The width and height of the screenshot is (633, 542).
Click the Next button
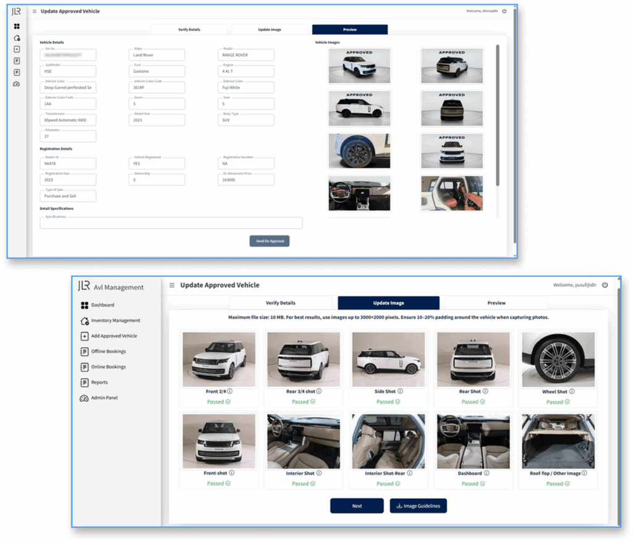[x=357, y=506]
